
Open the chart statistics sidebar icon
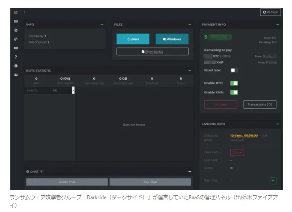click(x=16, y=12)
